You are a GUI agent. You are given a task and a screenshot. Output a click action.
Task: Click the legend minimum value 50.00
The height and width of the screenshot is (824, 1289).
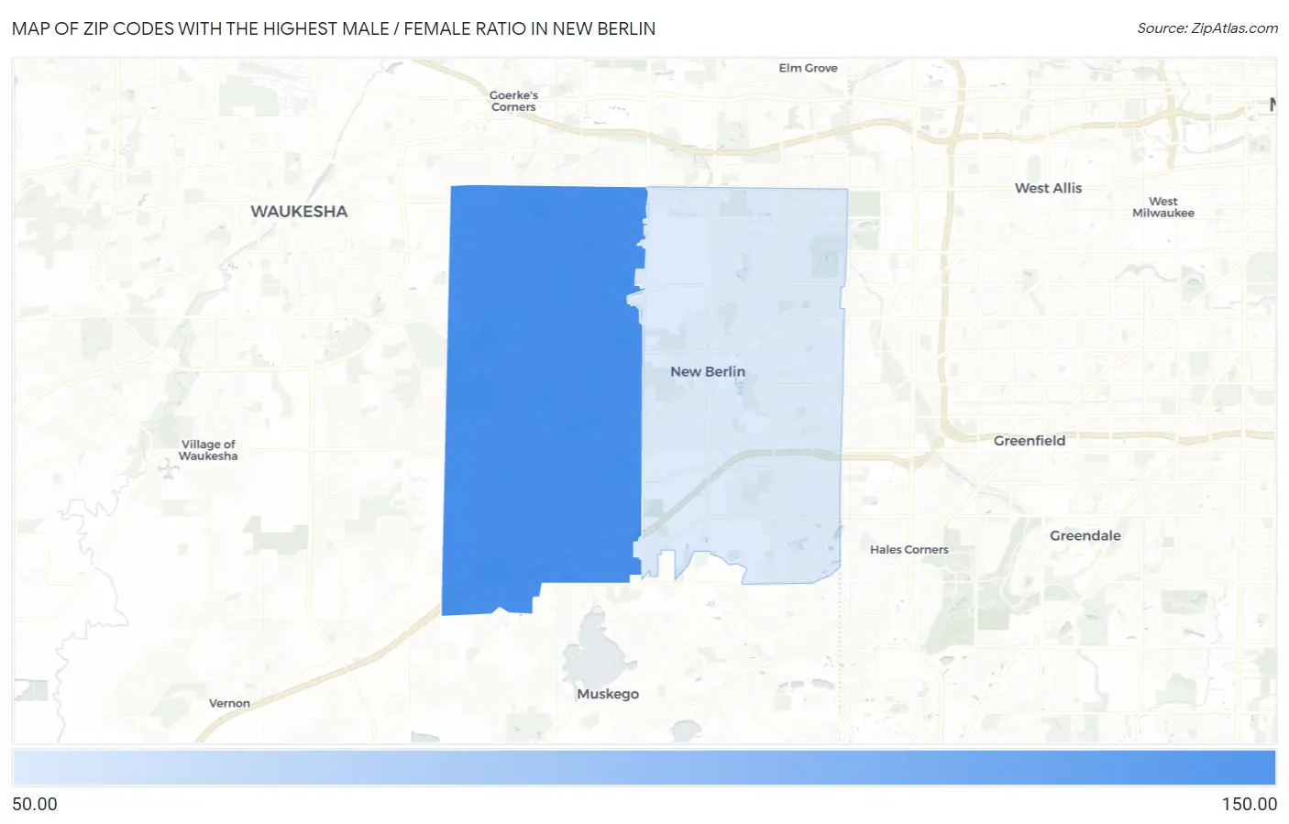tap(35, 804)
